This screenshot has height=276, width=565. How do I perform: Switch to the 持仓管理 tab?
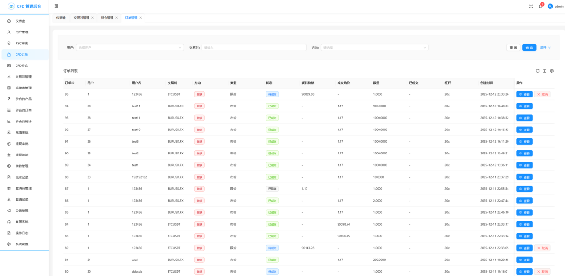coord(107,18)
